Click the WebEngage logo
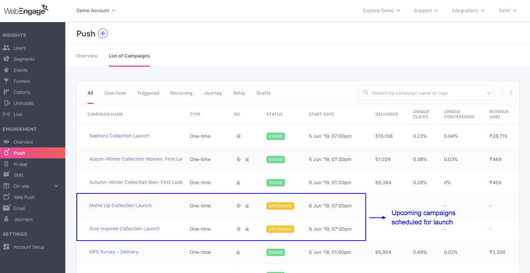This screenshot has width=530, height=273. 26,10
